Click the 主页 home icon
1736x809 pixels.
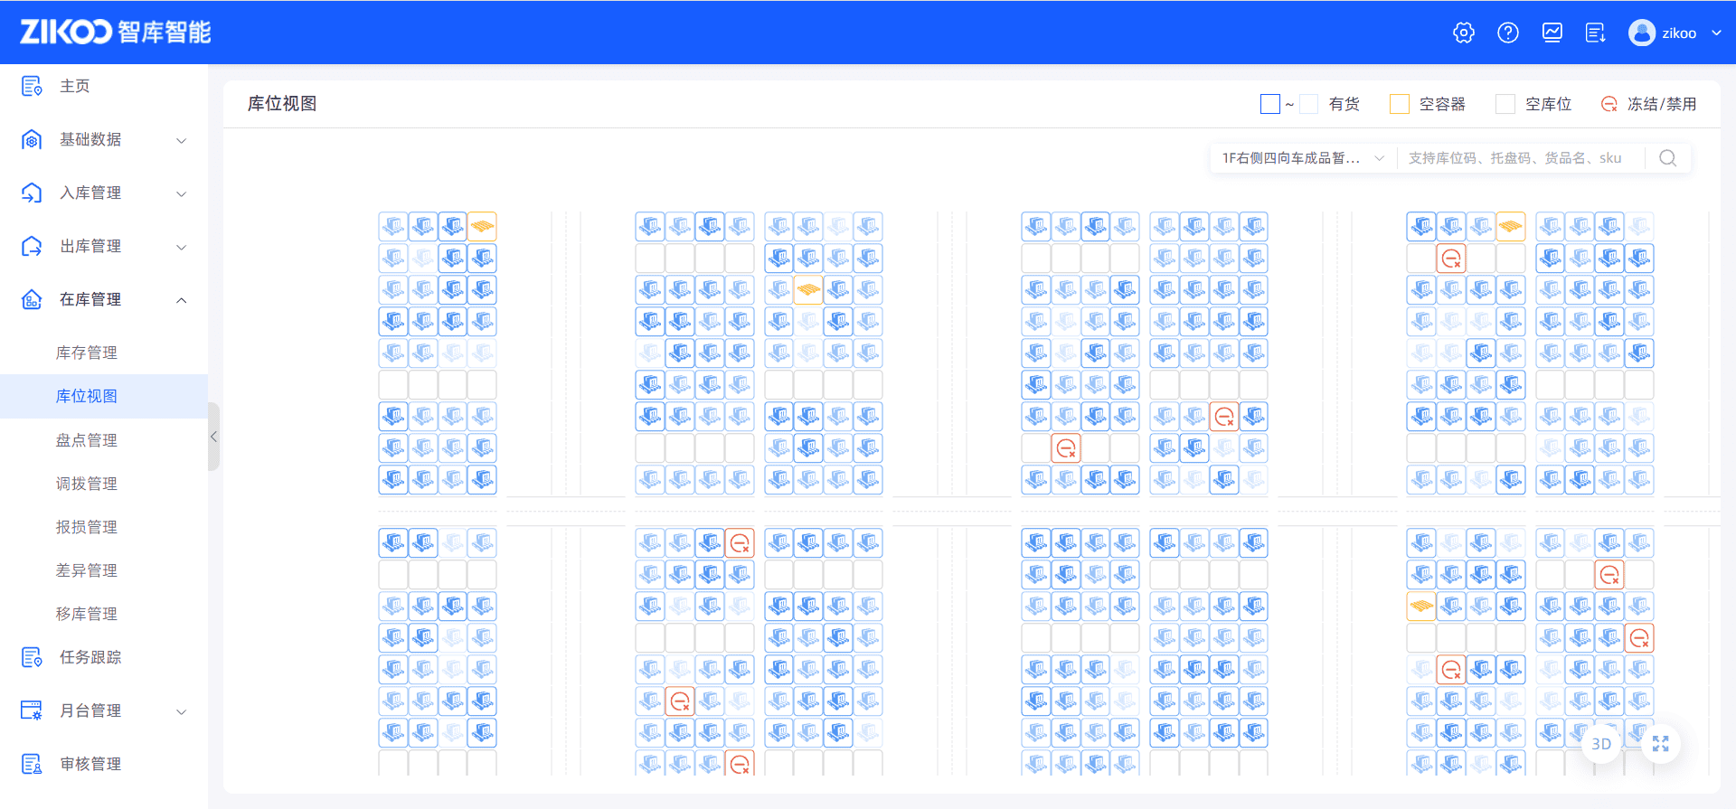tap(32, 86)
